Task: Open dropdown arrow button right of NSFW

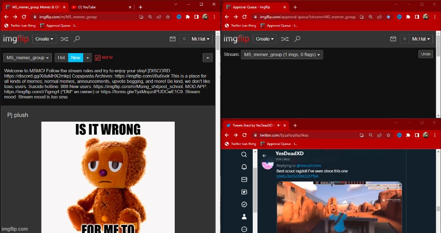Action: pos(207,58)
